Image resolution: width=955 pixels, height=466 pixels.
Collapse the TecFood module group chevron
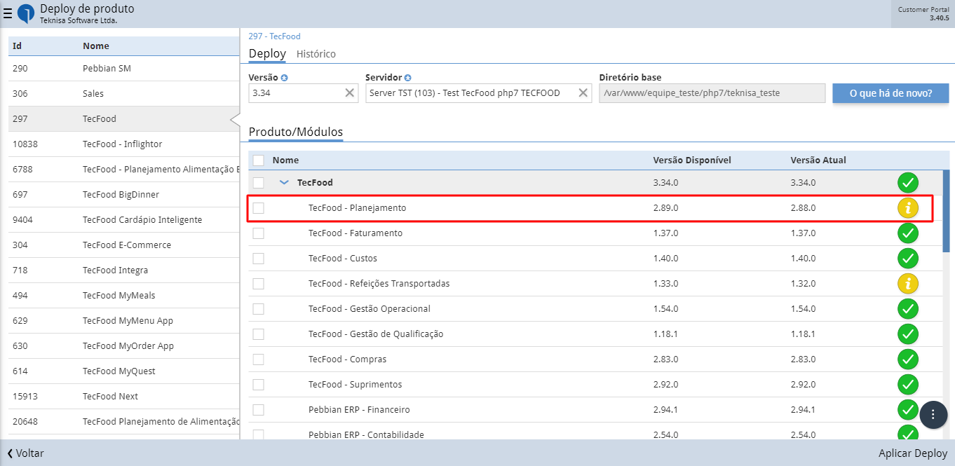tap(284, 183)
